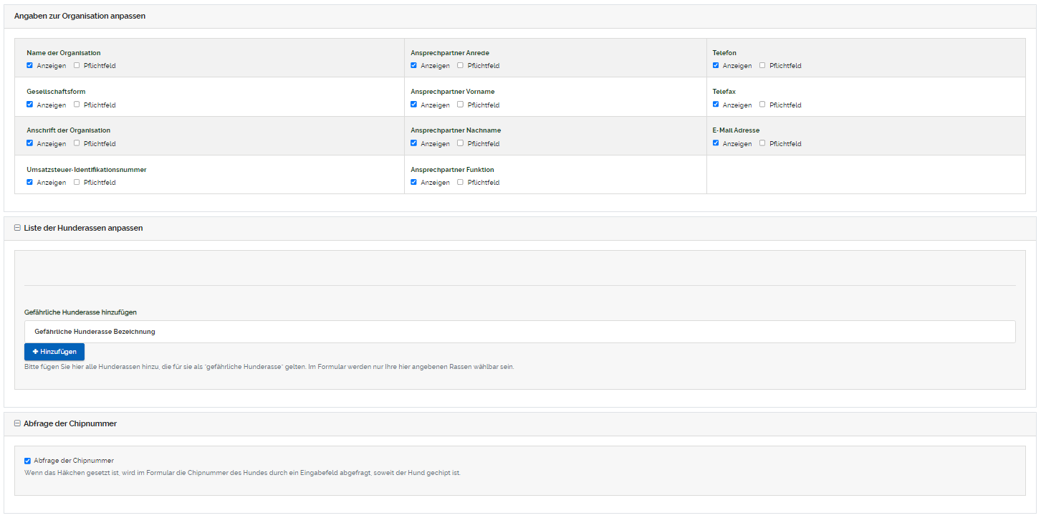The width and height of the screenshot is (1041, 518).
Task: Collapse the Liste der Hunderassen anpassen section
Action: click(x=17, y=228)
